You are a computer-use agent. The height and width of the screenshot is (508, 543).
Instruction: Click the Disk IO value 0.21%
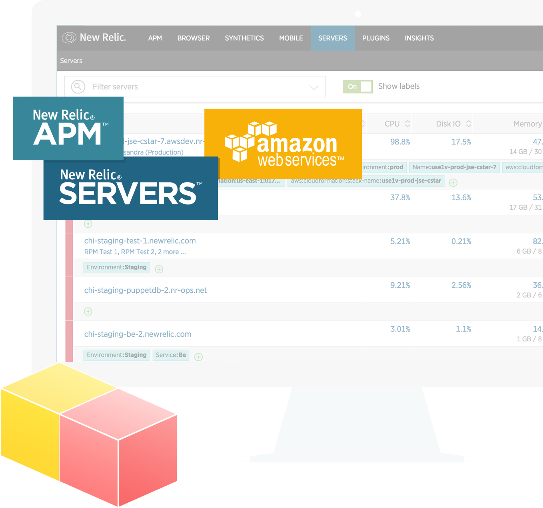(x=461, y=242)
